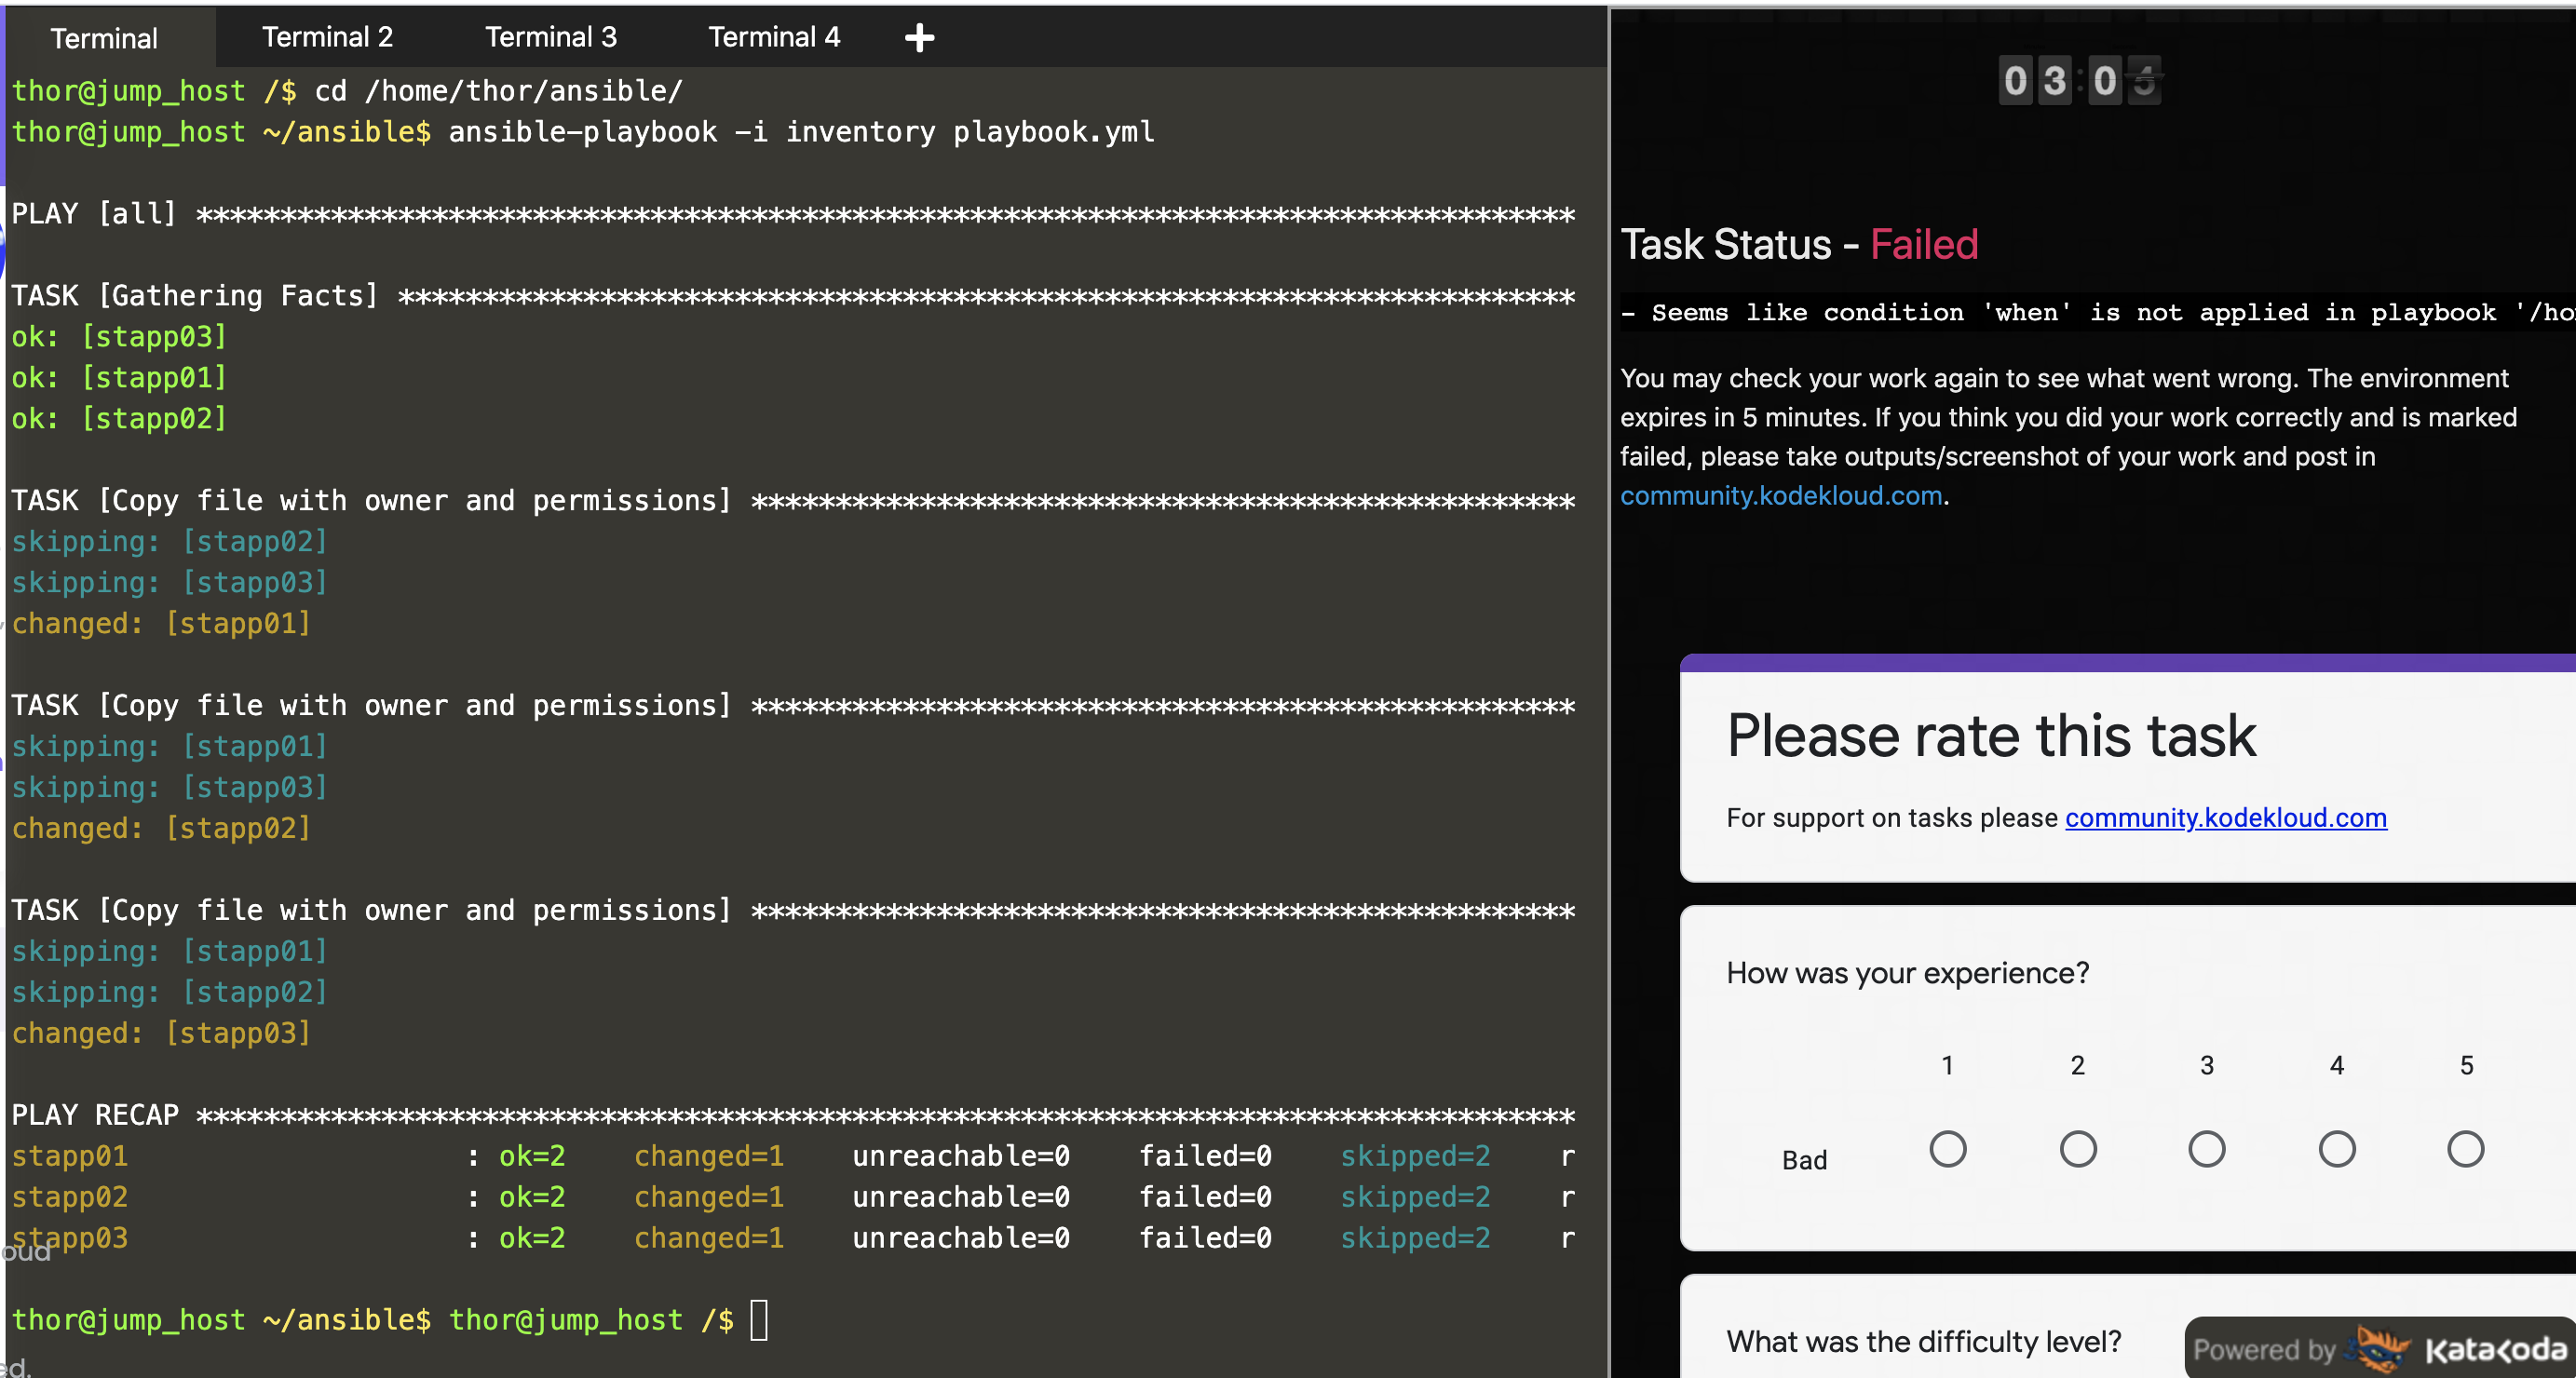Click the 'Please rate this task' heading

1990,737
